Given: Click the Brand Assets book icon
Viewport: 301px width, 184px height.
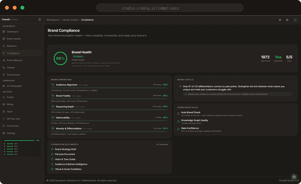Looking at the screenshot, I should coord(4,38).
